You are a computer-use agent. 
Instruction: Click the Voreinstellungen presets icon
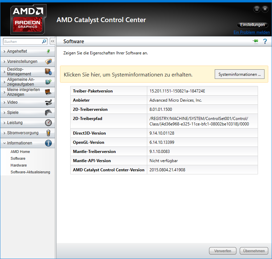pos(48,62)
